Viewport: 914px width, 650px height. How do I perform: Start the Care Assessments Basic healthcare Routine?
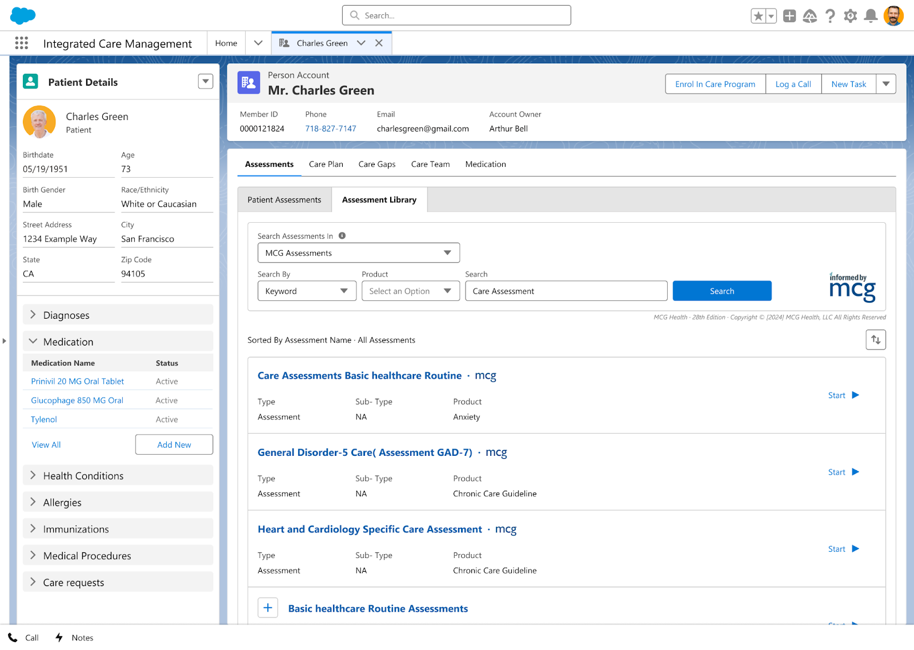[844, 395]
